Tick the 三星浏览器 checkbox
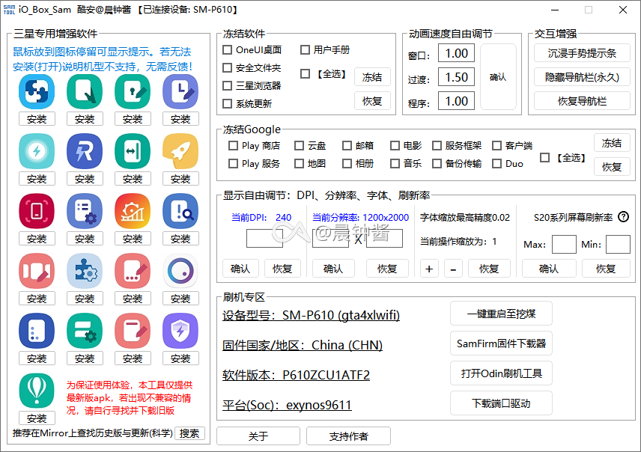 click(227, 86)
